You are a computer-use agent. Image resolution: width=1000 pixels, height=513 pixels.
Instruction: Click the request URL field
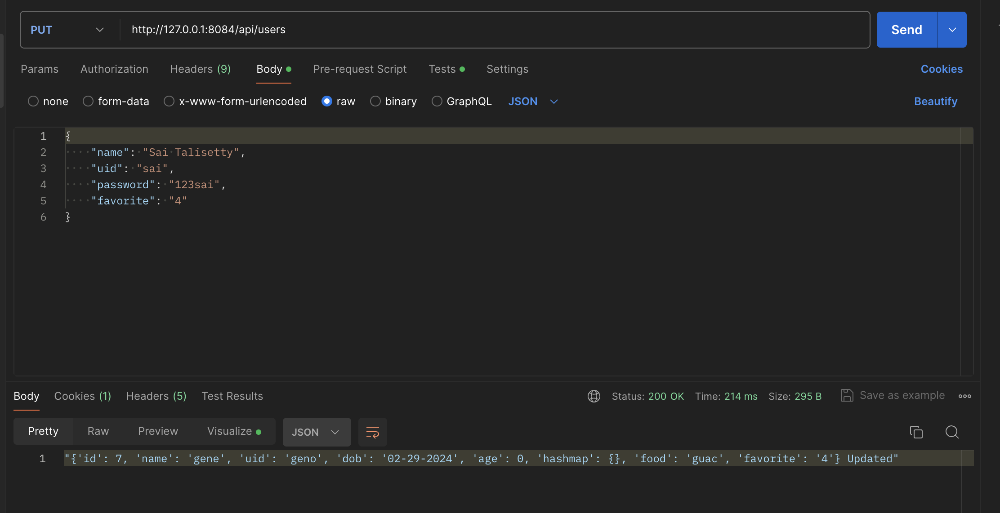pos(495,30)
